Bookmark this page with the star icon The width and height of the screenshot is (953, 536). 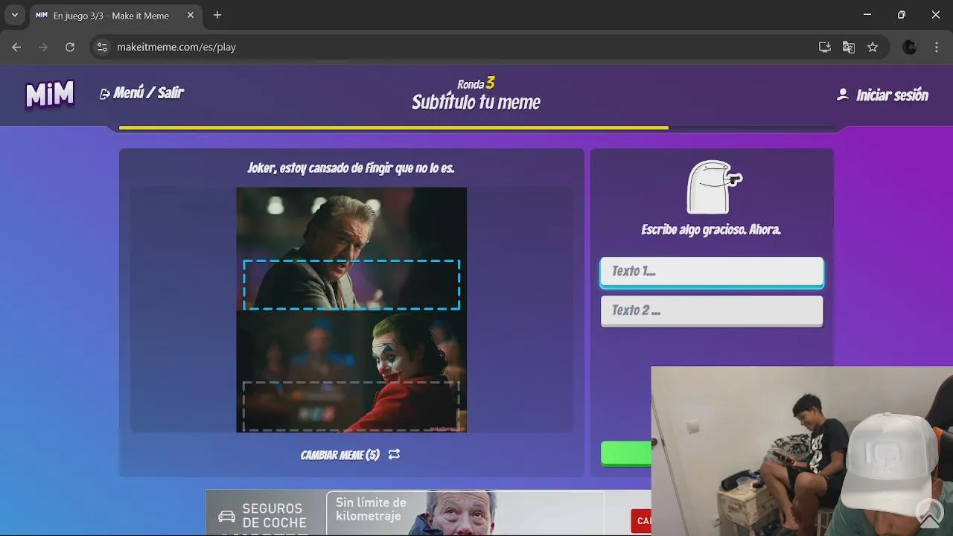(873, 47)
